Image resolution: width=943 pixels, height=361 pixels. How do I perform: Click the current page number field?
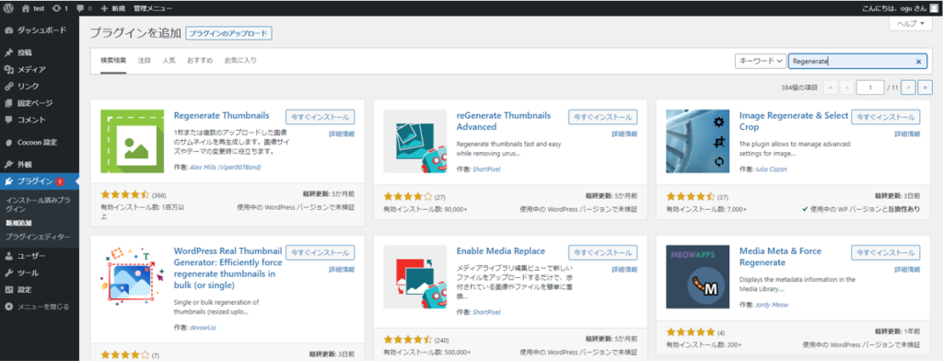(x=871, y=87)
